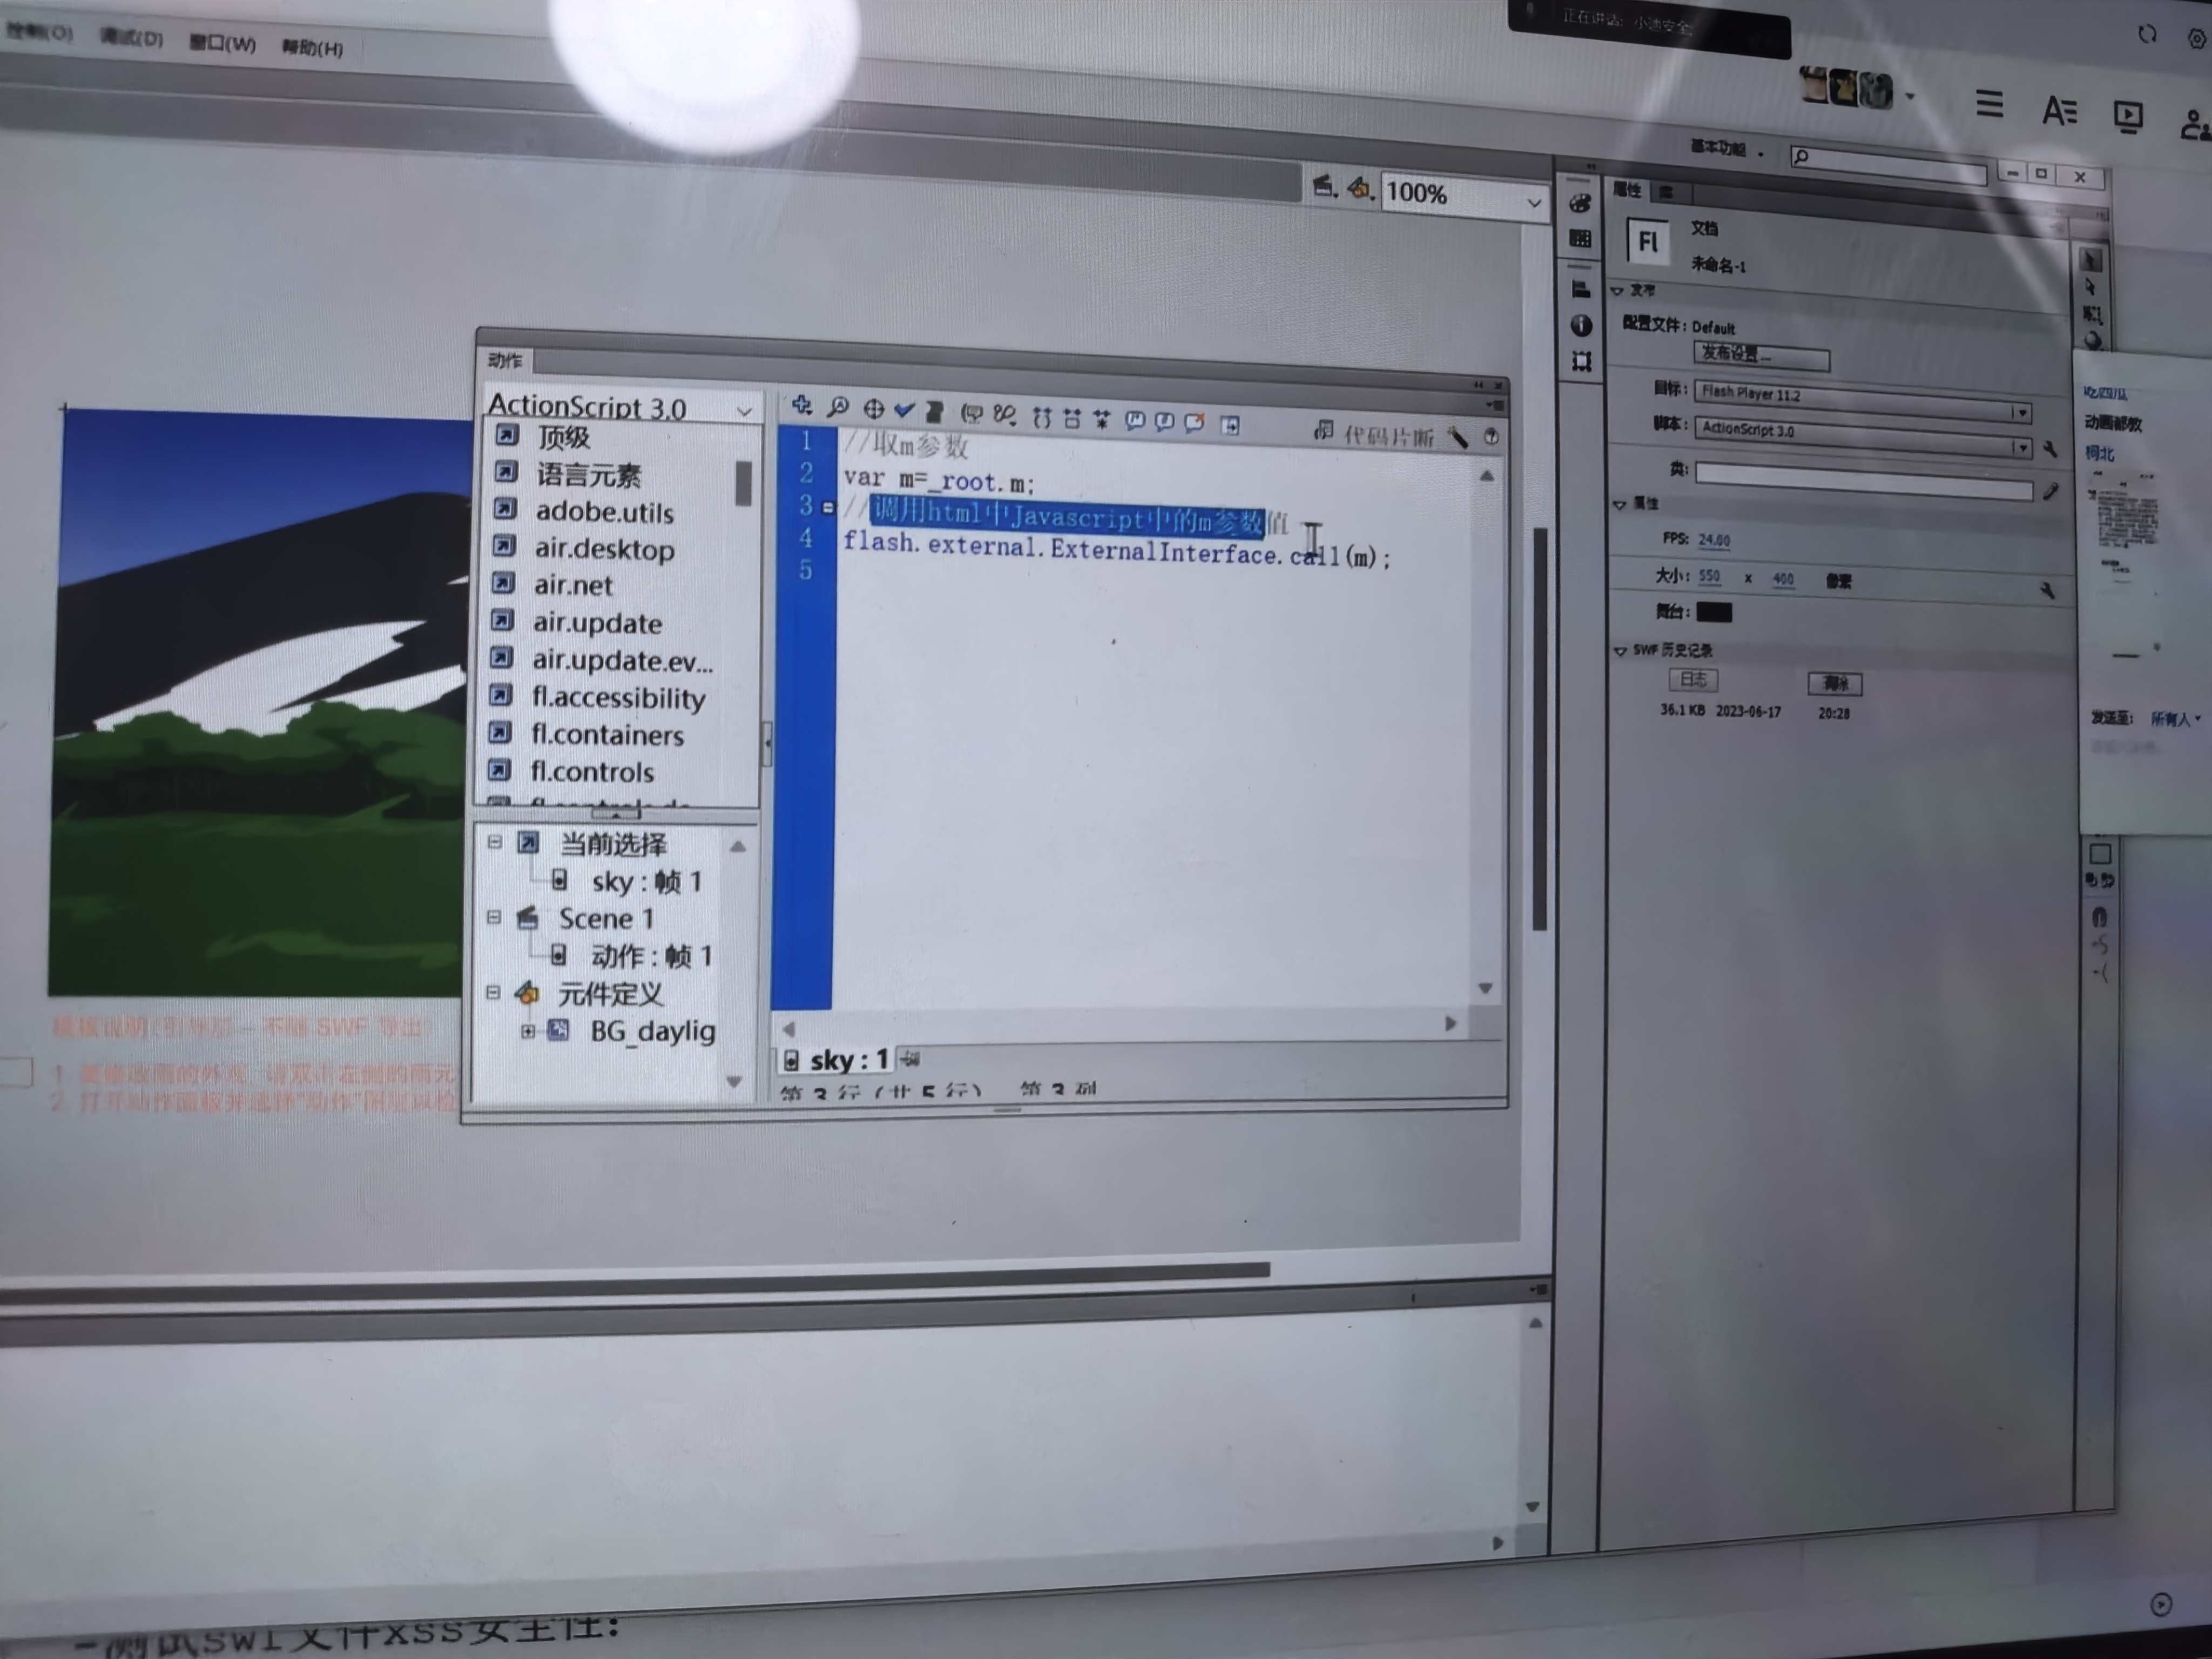The width and height of the screenshot is (2212, 1659).
Task: Click the add new script item plus icon
Action: pyautogui.click(x=801, y=405)
